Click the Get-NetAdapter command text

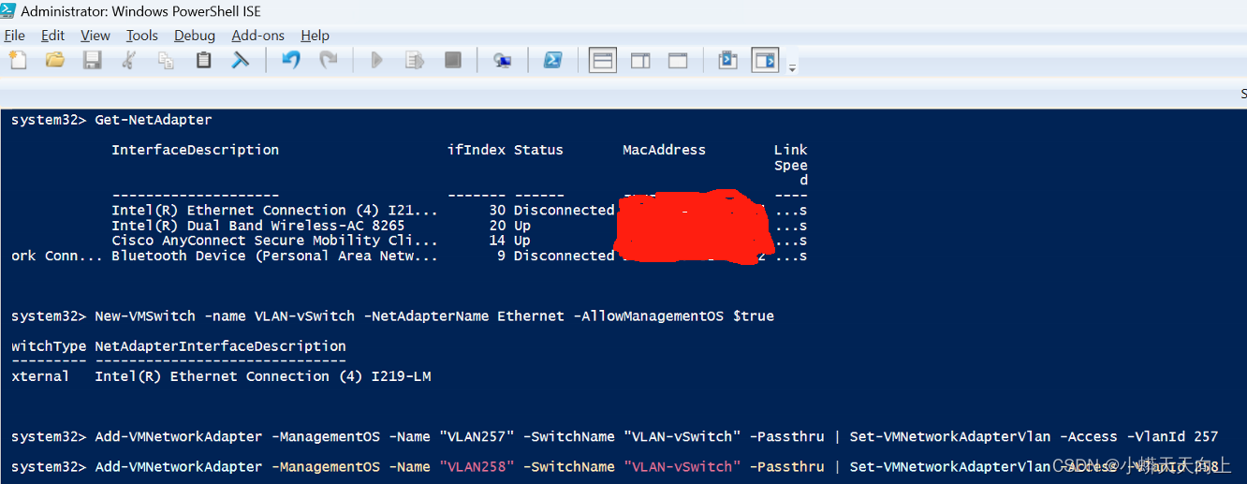tap(154, 120)
